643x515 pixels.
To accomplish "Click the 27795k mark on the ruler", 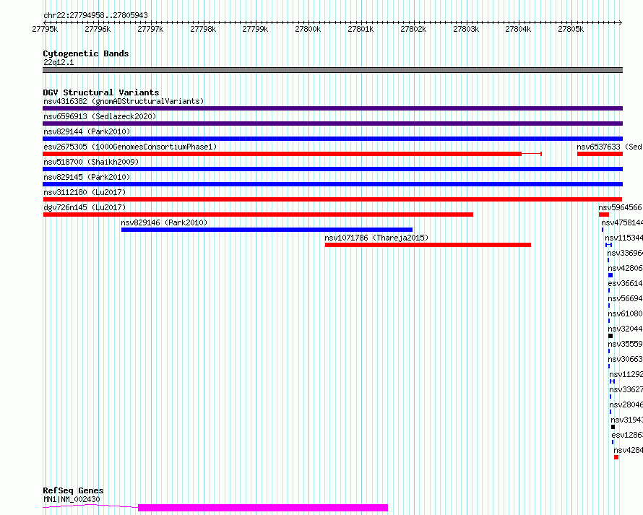I will pos(45,29).
